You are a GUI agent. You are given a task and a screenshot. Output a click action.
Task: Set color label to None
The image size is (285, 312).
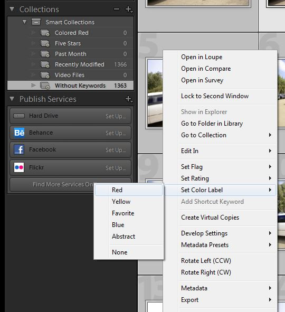point(129,252)
